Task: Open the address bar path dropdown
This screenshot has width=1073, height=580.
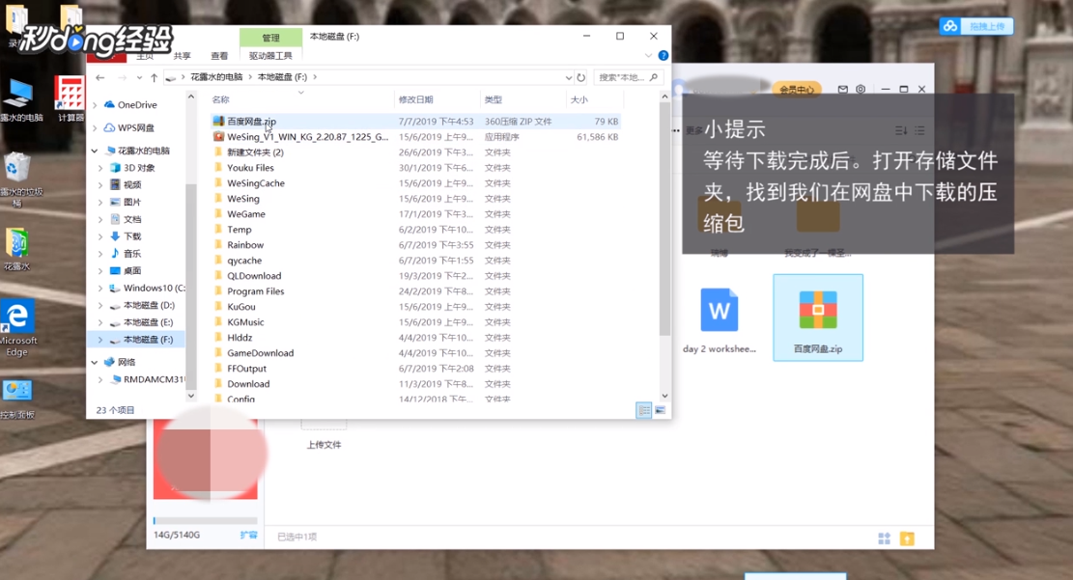Action: [568, 77]
